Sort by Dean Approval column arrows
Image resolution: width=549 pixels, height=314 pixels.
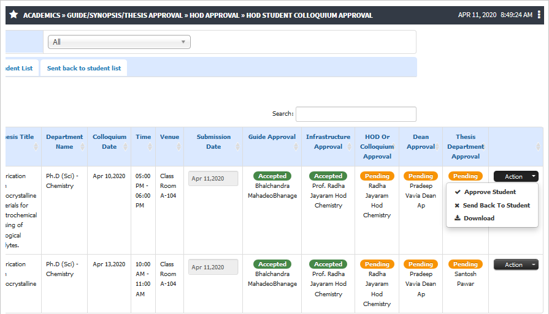pyautogui.click(x=437, y=147)
